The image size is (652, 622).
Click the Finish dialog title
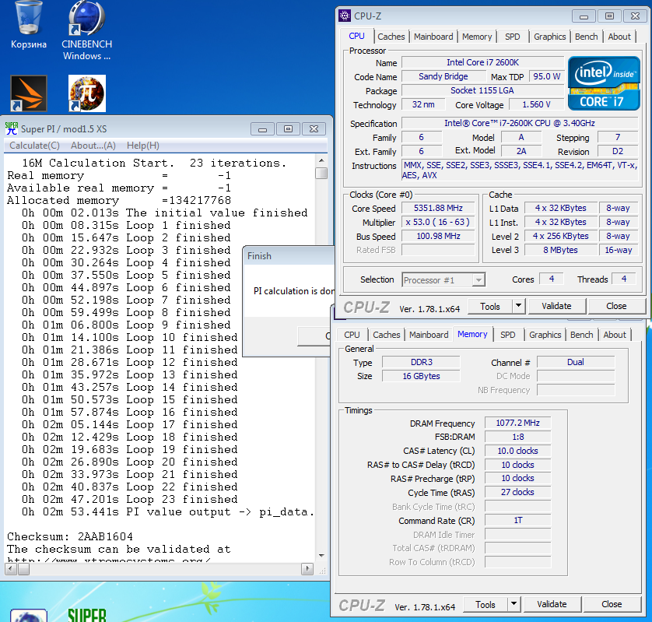pos(259,256)
